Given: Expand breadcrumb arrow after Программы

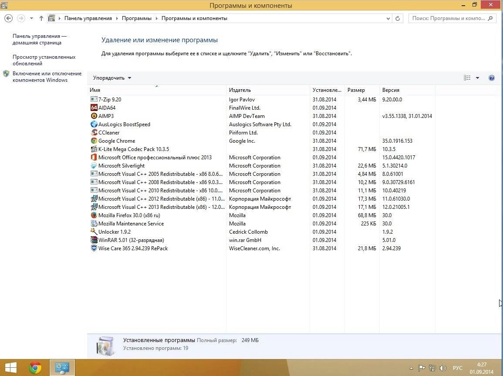Looking at the screenshot, I should pyautogui.click(x=156, y=18).
